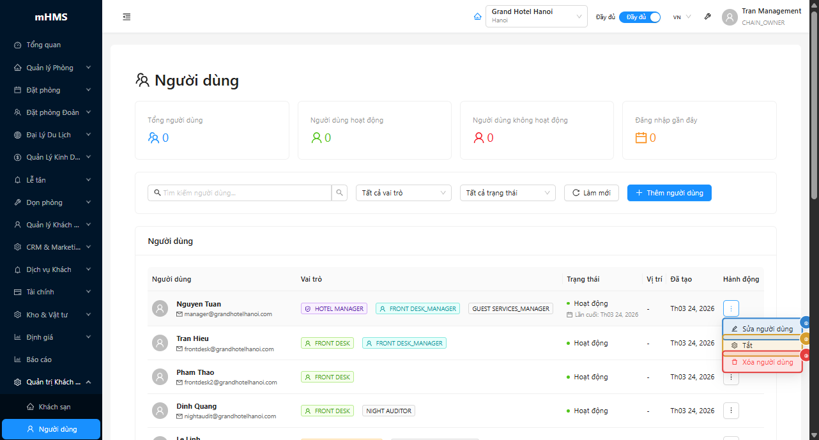This screenshot has height=440, width=819.
Task: Click the magnifier search button
Action: coord(341,193)
